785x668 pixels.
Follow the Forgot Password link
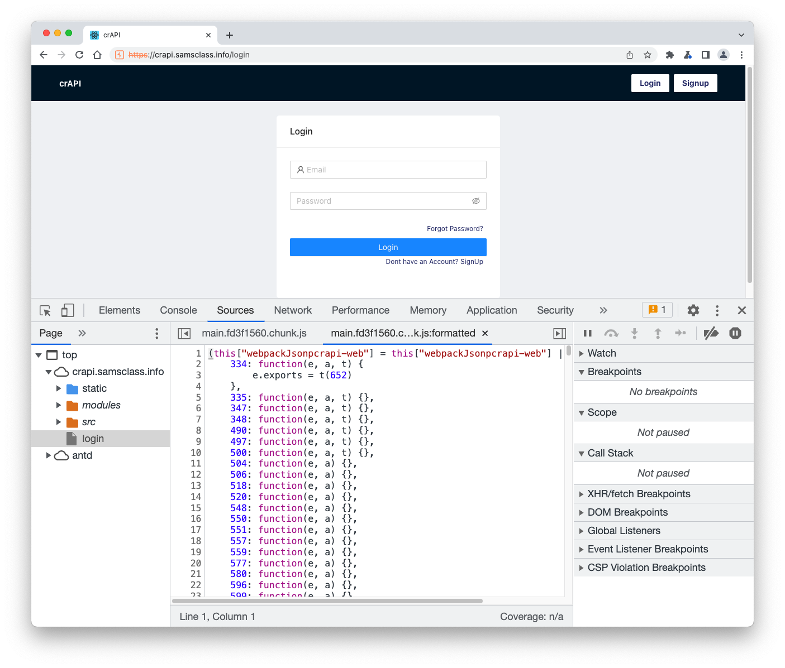click(455, 229)
